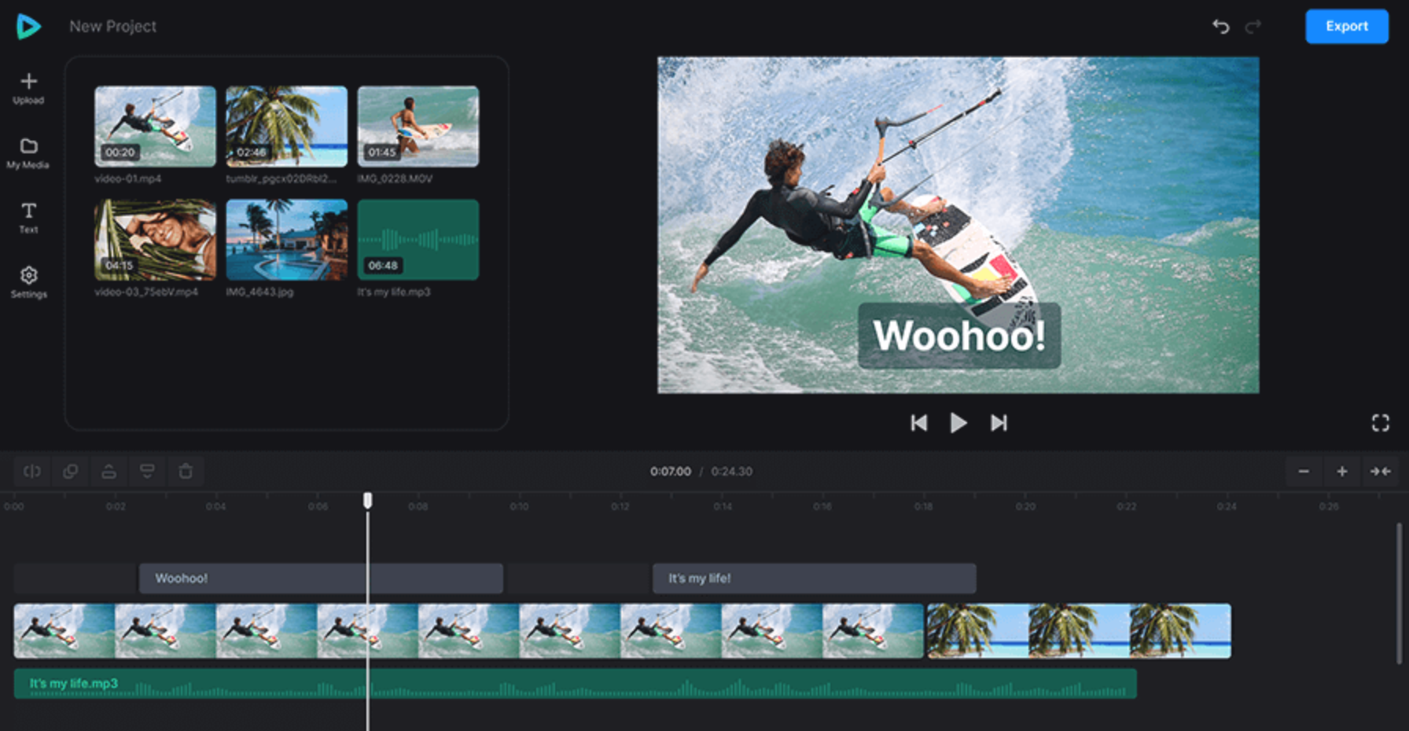Viewport: 1409px width, 731px height.
Task: Open the Text tool panel
Action: pyautogui.click(x=28, y=218)
